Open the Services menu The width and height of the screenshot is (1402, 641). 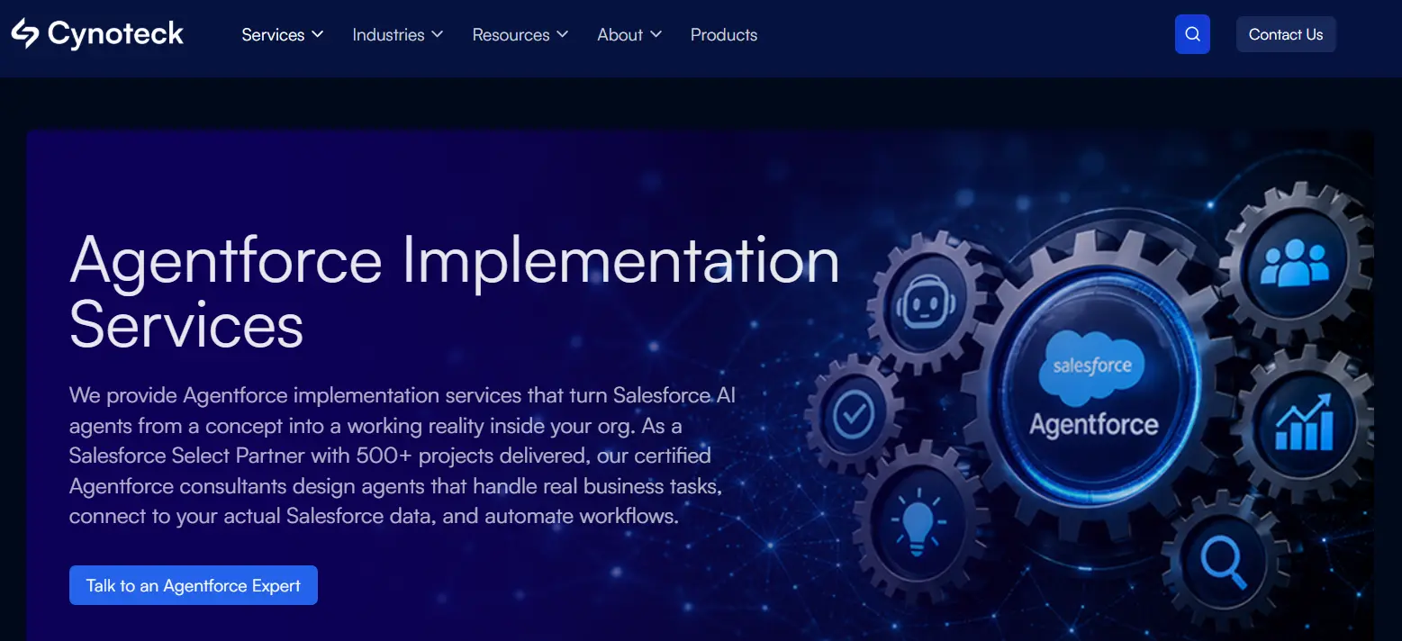(282, 35)
